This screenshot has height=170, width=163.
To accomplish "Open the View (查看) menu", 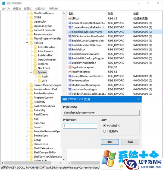I will click(x=28, y=9).
